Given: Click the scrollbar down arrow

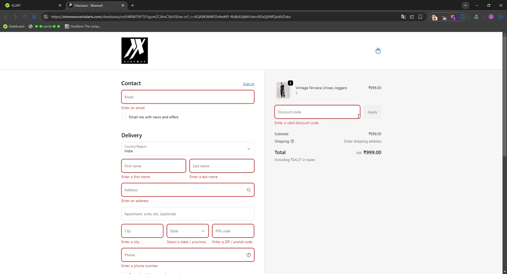Looking at the screenshot, I should click(x=504, y=271).
